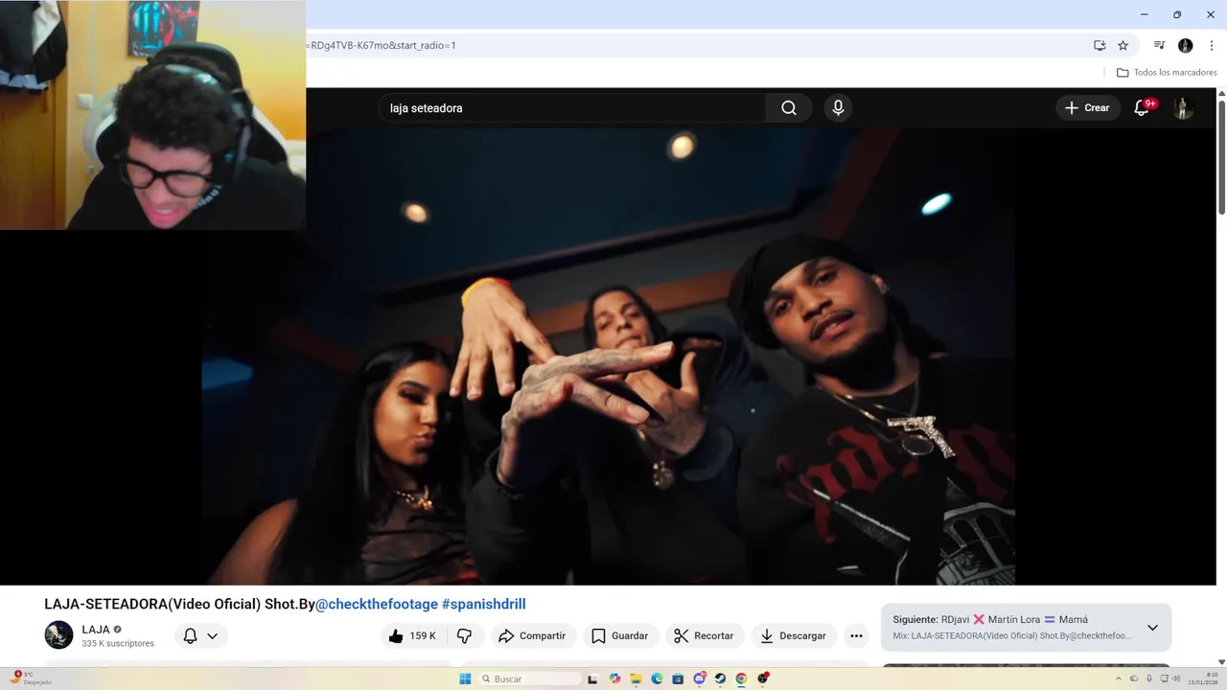This screenshot has height=690, width=1227.
Task: Click the taskbar Buscar search box
Action: pos(529,678)
